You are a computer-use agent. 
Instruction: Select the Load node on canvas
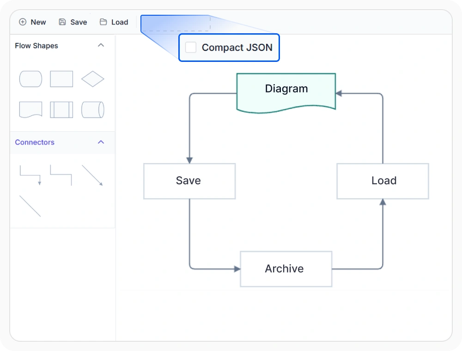pos(383,181)
